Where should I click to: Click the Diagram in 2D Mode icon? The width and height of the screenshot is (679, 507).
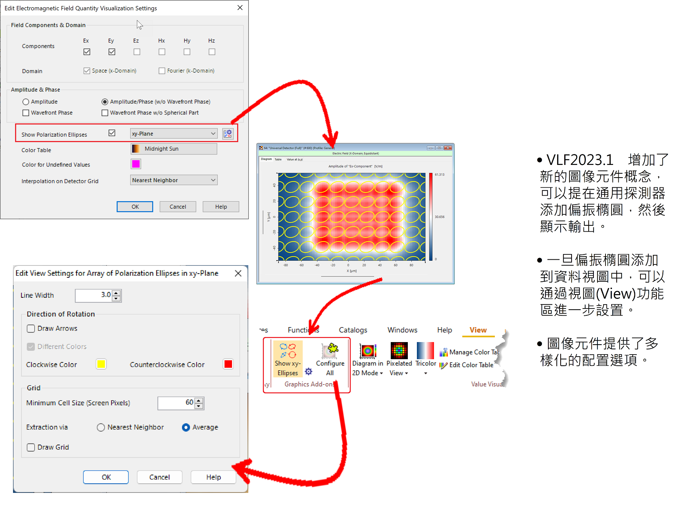pyautogui.click(x=368, y=351)
